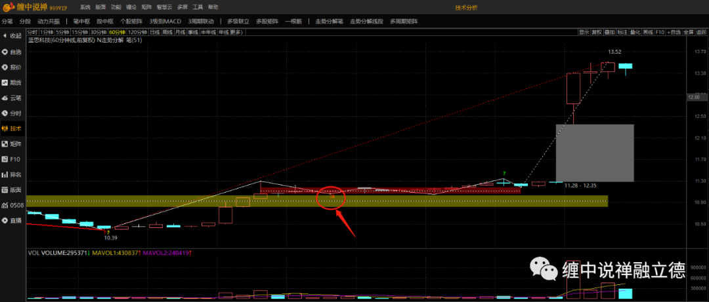Click the 画线 draw line button
Screen dimensions: 709x302
[x=648, y=32]
